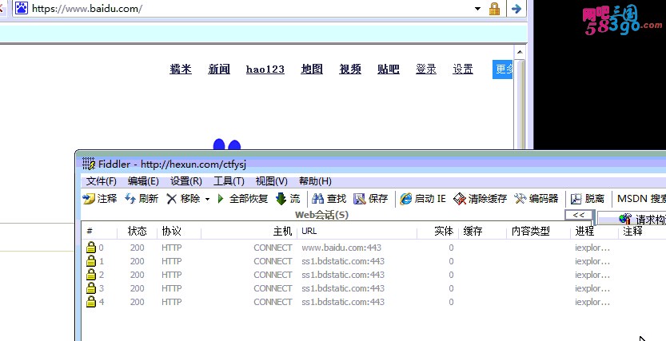The image size is (666, 341).
Task: Click the lock icon of session 2
Action: [91, 275]
